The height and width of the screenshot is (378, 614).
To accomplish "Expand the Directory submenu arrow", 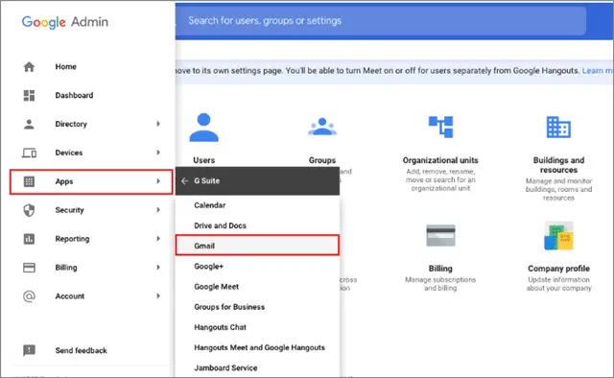I will pyautogui.click(x=158, y=124).
